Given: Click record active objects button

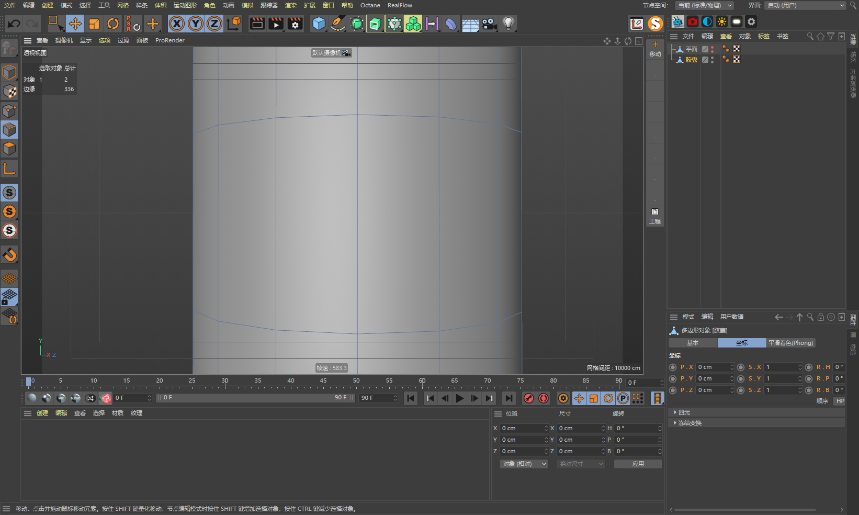Looking at the screenshot, I should [529, 398].
